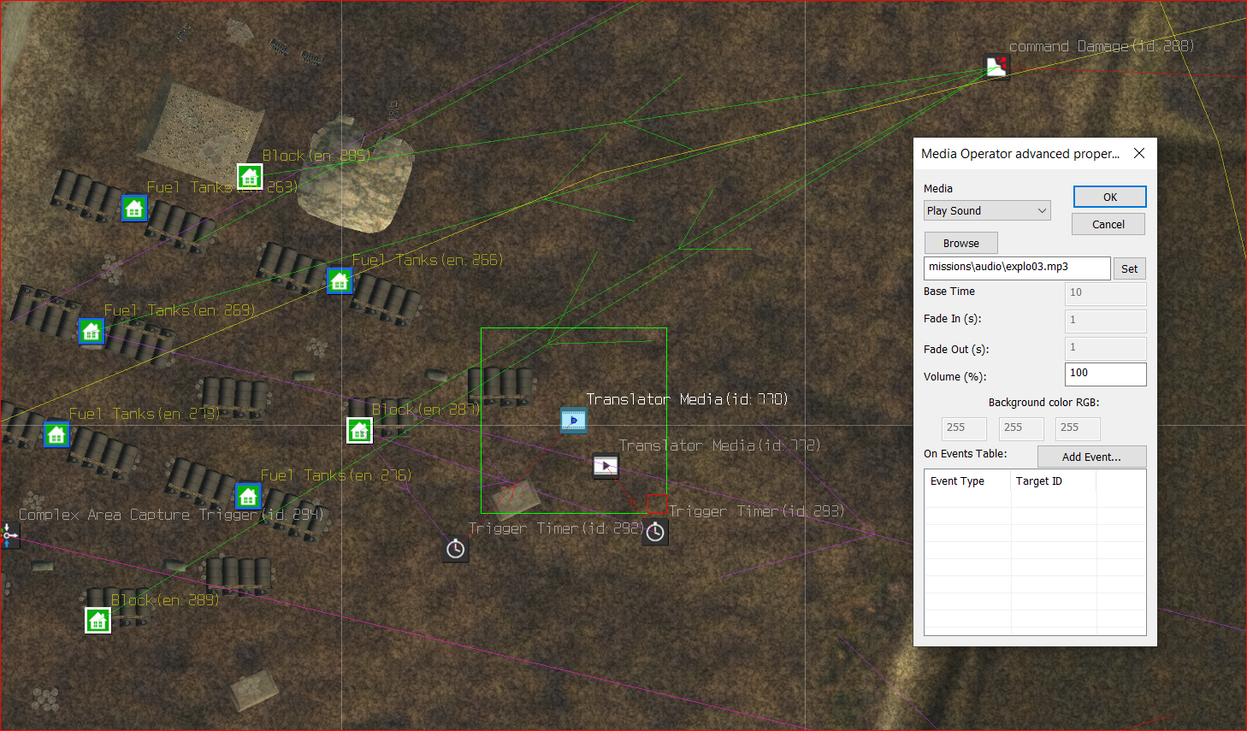Select the Translator Media (id: 770) icon

point(574,420)
